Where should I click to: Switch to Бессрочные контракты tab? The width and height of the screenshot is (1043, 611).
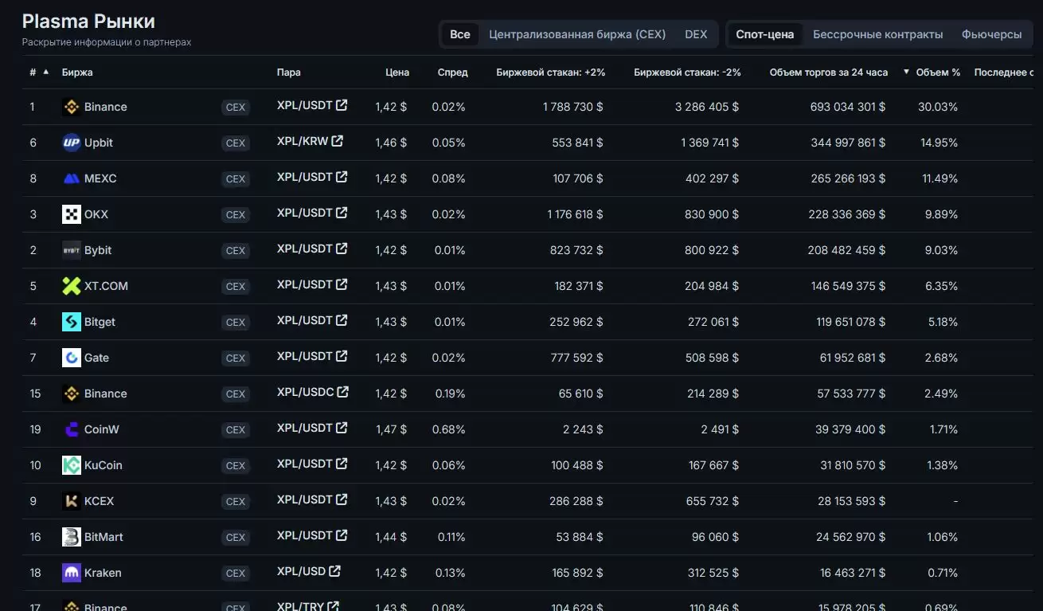877,34
